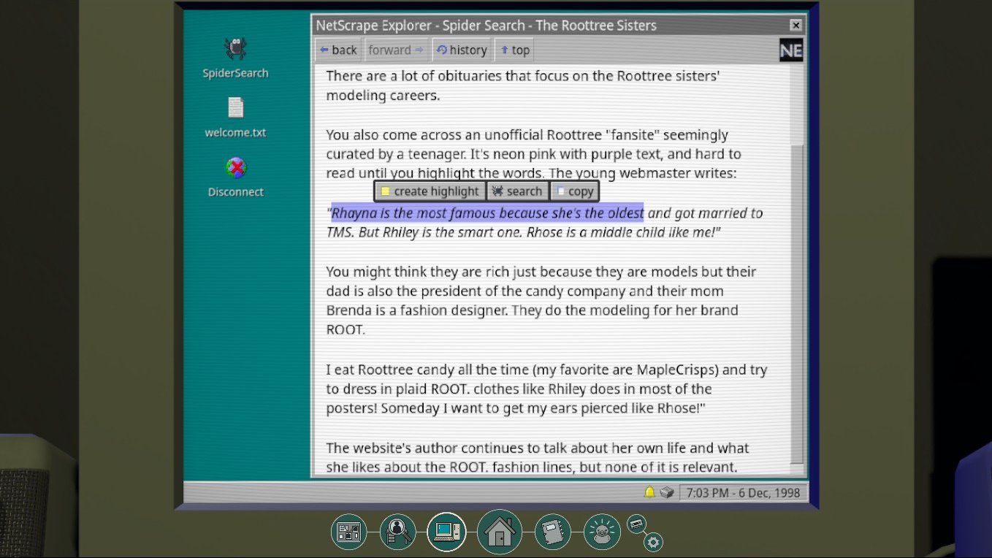The height and width of the screenshot is (558, 992).
Task: Click the text "TMS. But Rhiley is the smart one"
Action: 422,232
